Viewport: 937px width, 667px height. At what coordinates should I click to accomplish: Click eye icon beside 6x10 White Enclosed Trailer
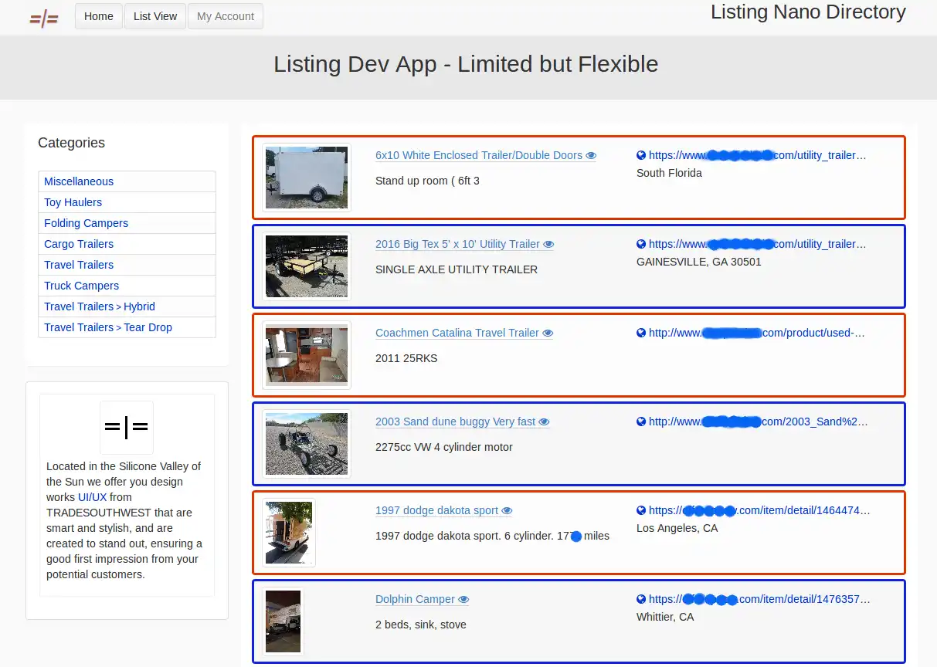[x=591, y=156]
